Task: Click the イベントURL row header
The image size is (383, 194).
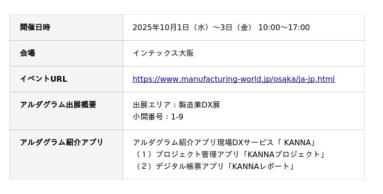Action: tap(44, 79)
